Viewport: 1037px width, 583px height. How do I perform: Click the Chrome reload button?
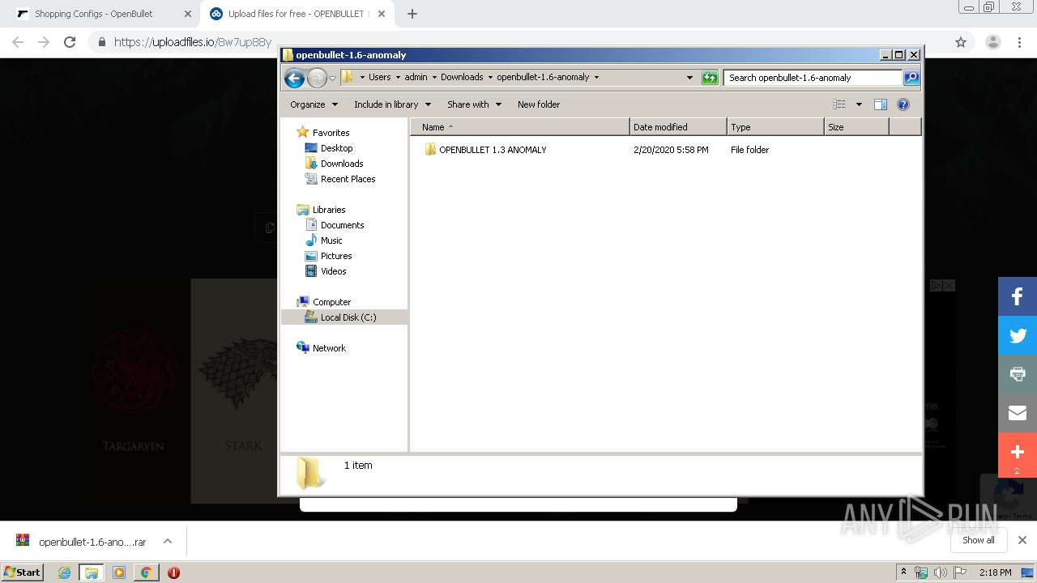[70, 42]
